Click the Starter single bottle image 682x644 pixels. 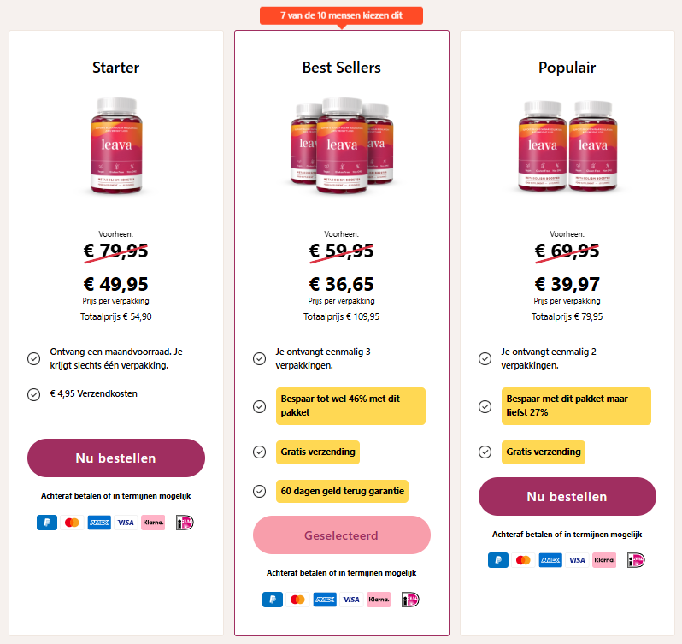(x=116, y=145)
